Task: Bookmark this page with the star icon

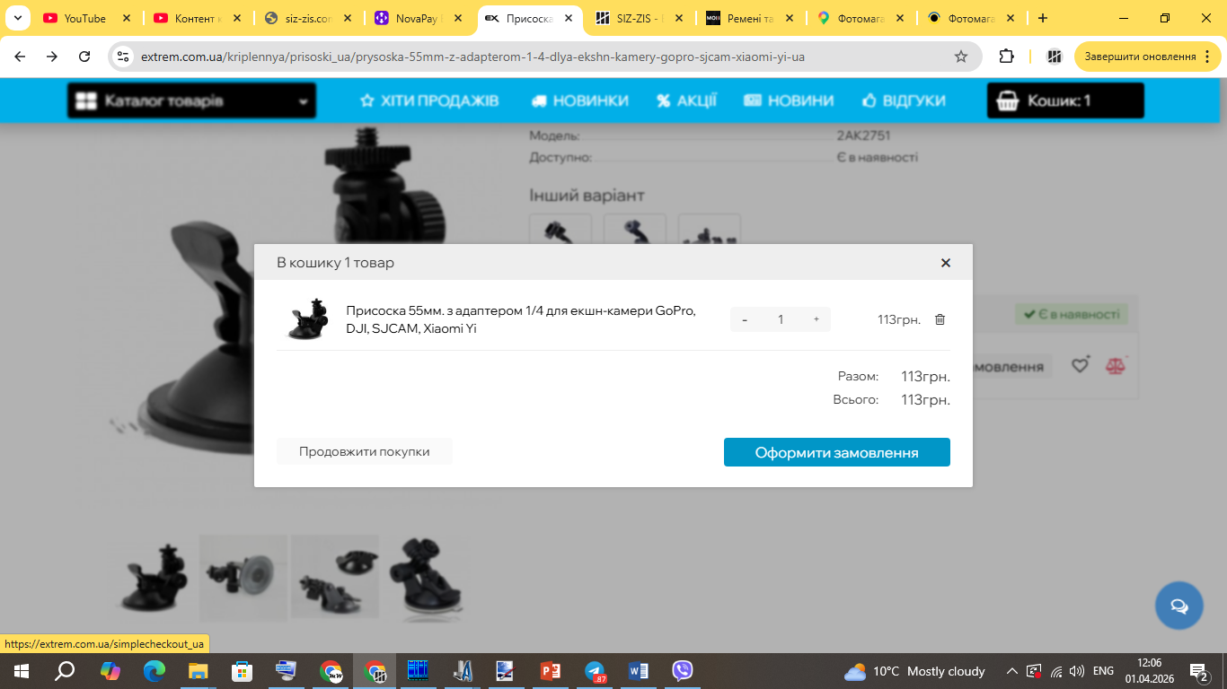Action: click(961, 57)
